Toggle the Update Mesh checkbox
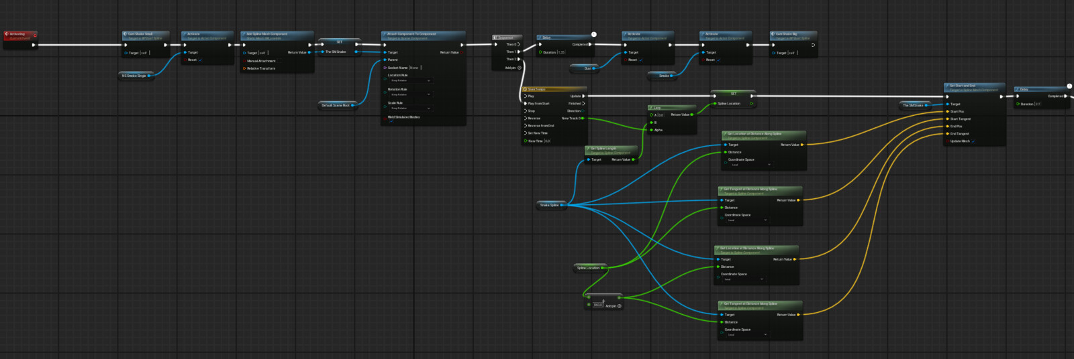This screenshot has height=359, width=1074. pos(973,141)
